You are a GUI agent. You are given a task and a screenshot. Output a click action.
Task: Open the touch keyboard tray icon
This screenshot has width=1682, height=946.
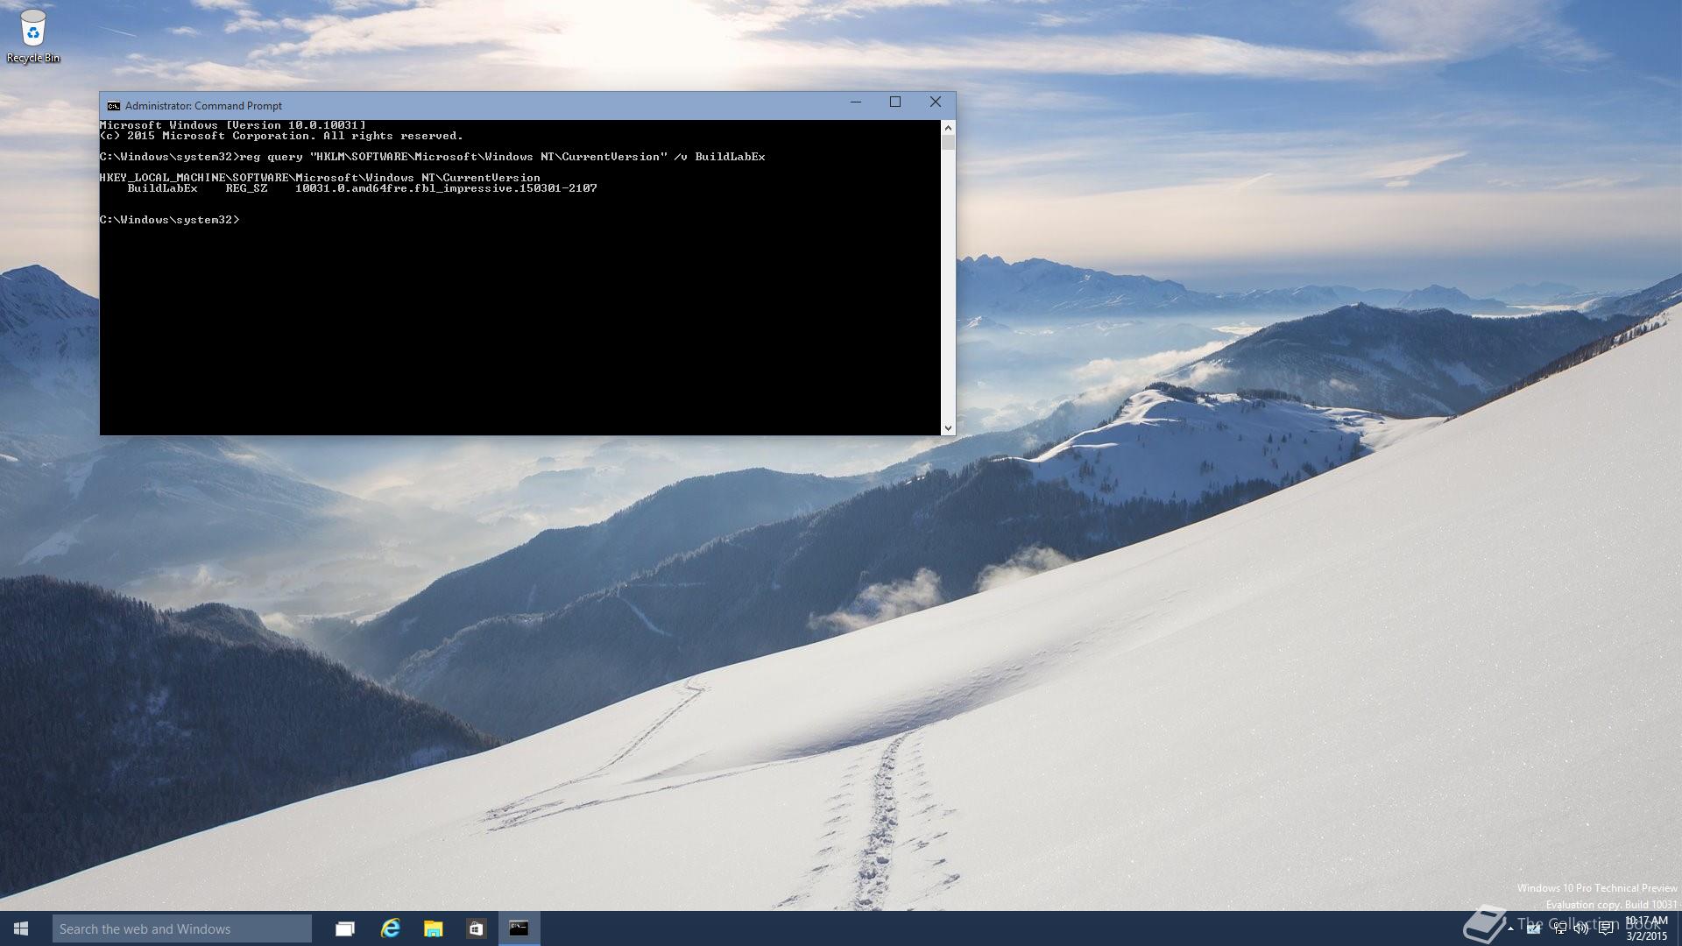pyautogui.click(x=1533, y=928)
